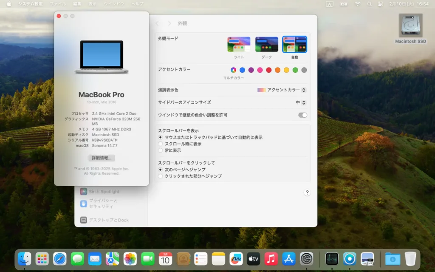
Task: Open the Photos app in Dock
Action: (x=130, y=258)
